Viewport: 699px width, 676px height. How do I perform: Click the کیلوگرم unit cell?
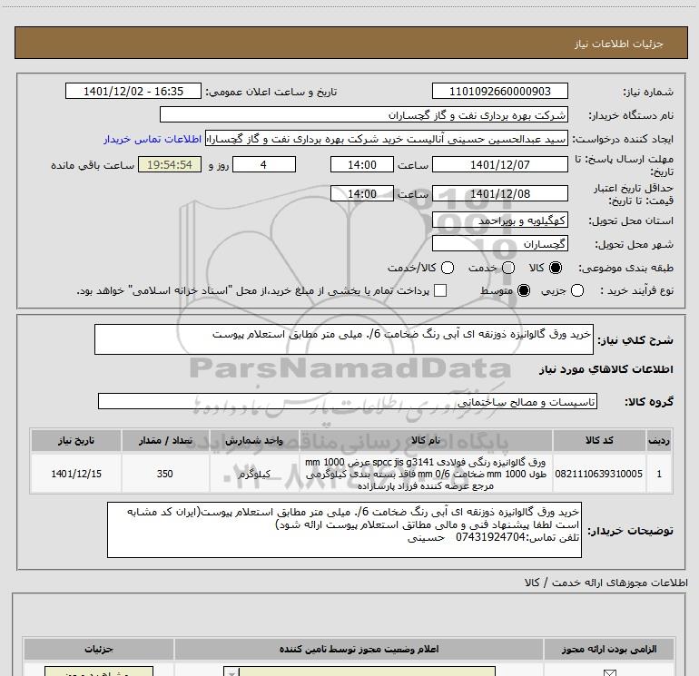point(254,474)
